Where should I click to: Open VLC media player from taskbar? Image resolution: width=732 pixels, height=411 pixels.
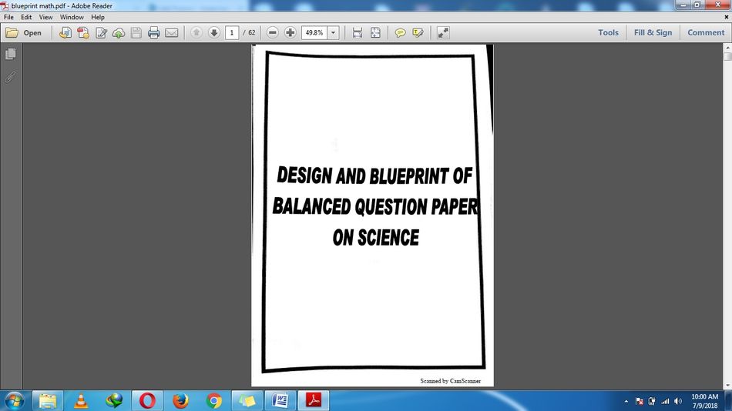click(x=81, y=401)
